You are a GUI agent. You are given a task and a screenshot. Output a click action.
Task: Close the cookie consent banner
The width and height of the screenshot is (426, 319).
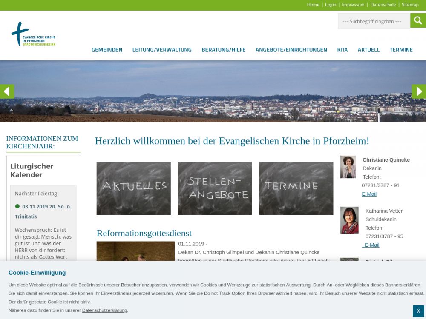click(418, 311)
